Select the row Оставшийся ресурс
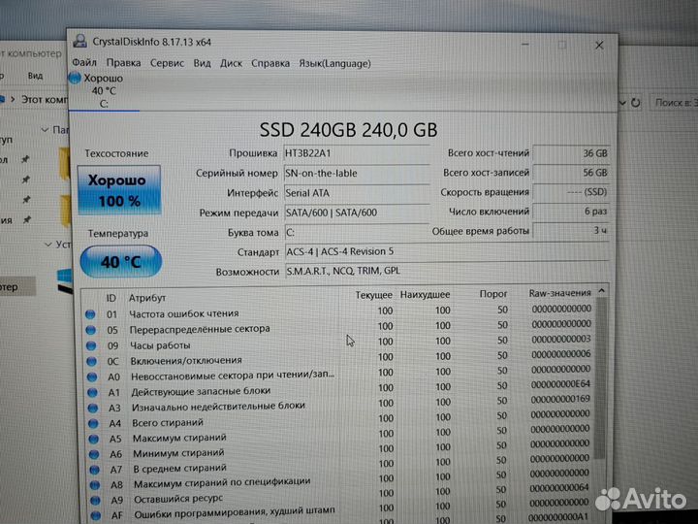Image resolution: width=698 pixels, height=524 pixels. tap(339, 496)
